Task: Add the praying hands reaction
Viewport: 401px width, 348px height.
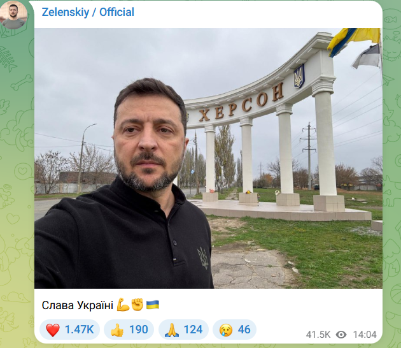Action: (x=172, y=330)
